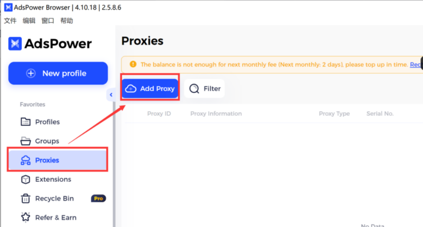Open Recycle Bin via trash icon
Screen dimensions: 423x227
(x=26, y=198)
